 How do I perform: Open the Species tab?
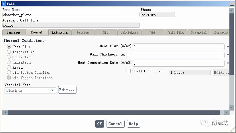point(83,33)
